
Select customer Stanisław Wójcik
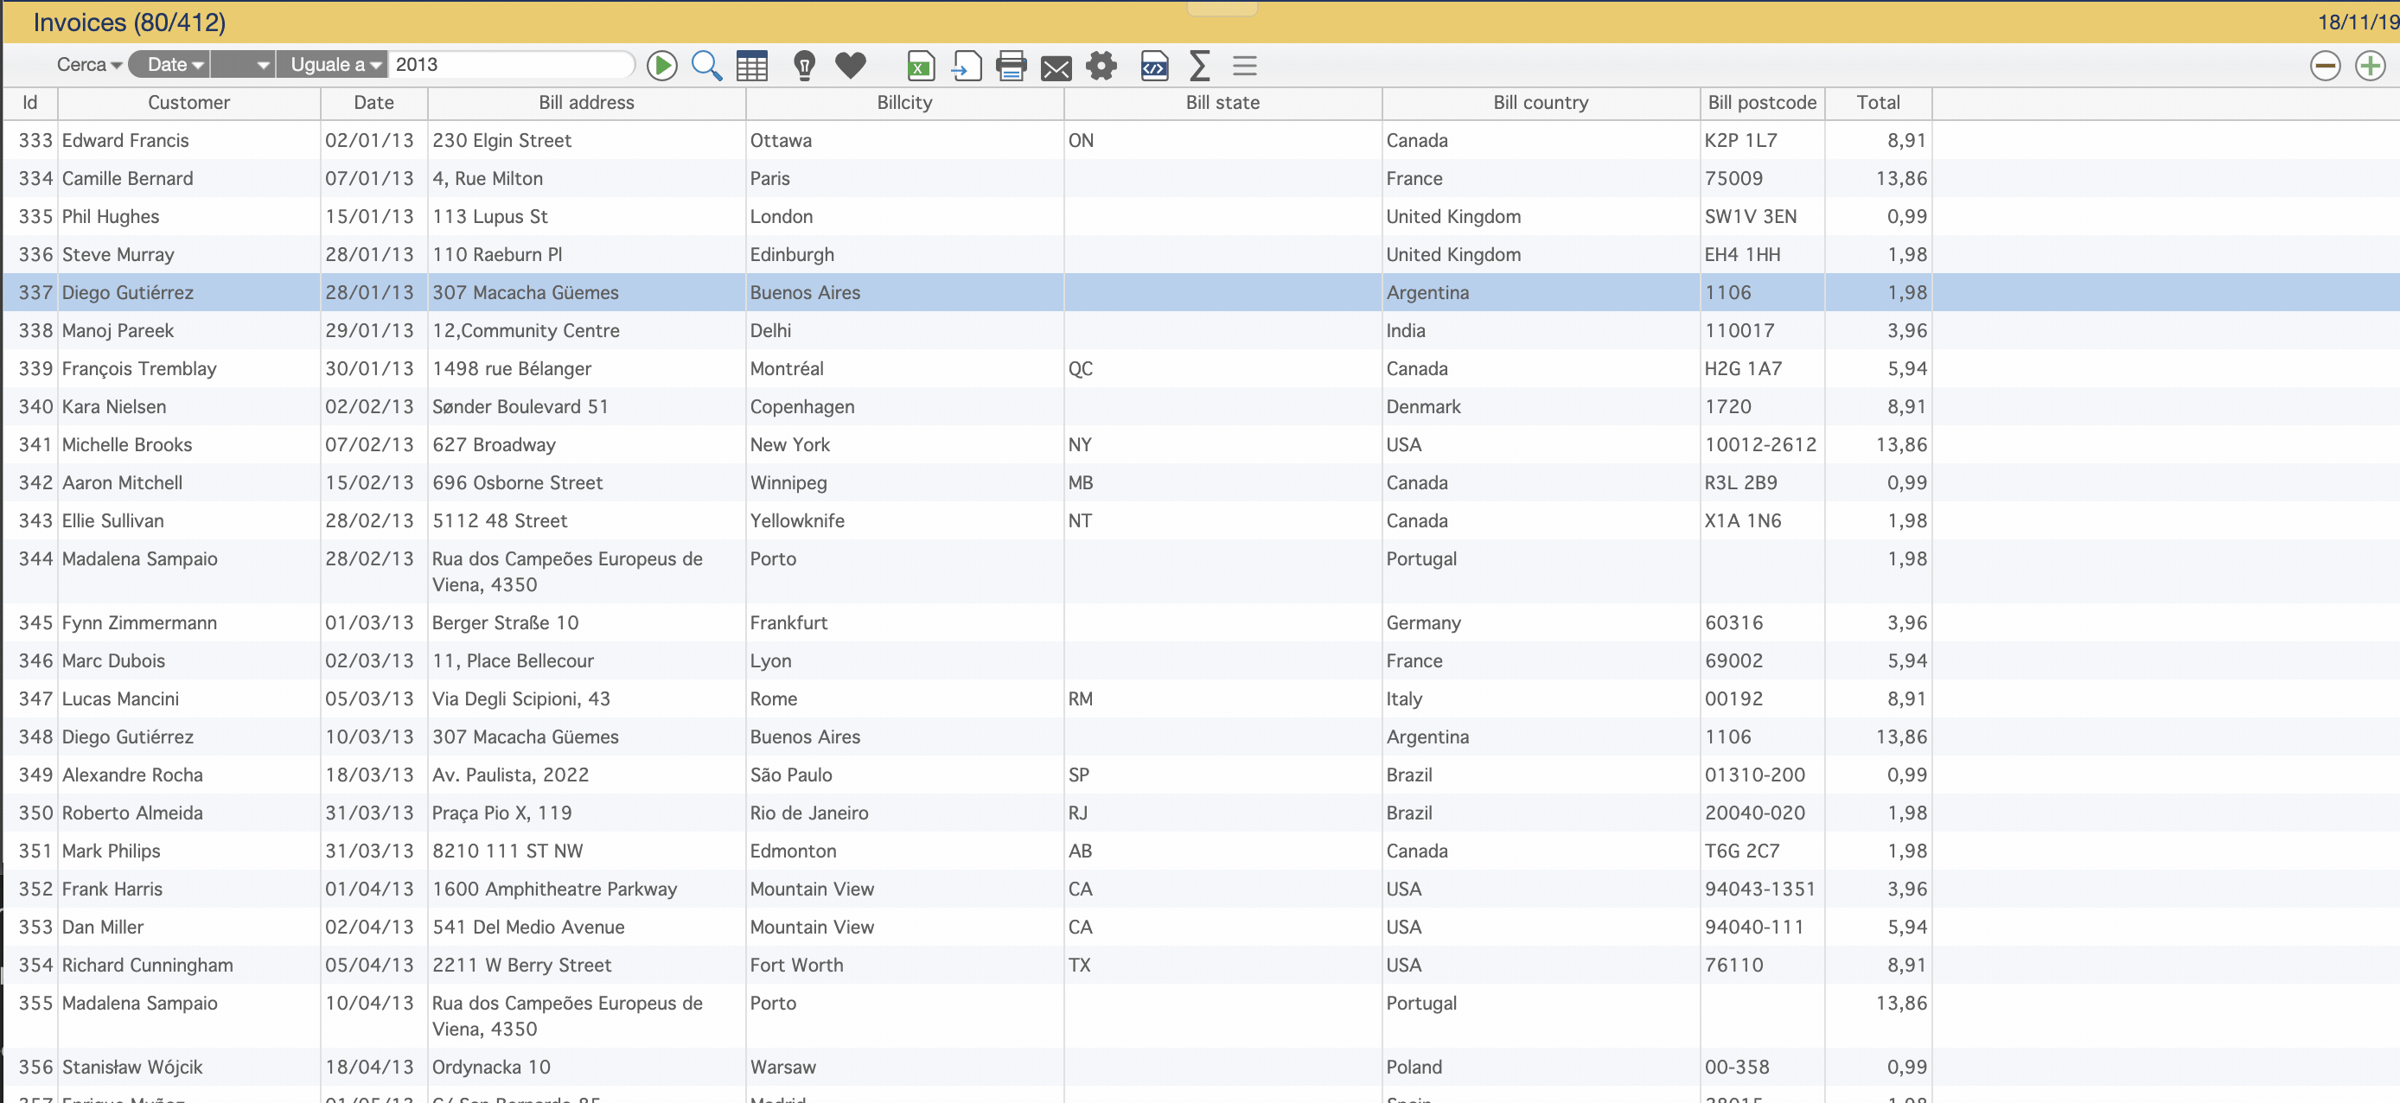tap(132, 1068)
